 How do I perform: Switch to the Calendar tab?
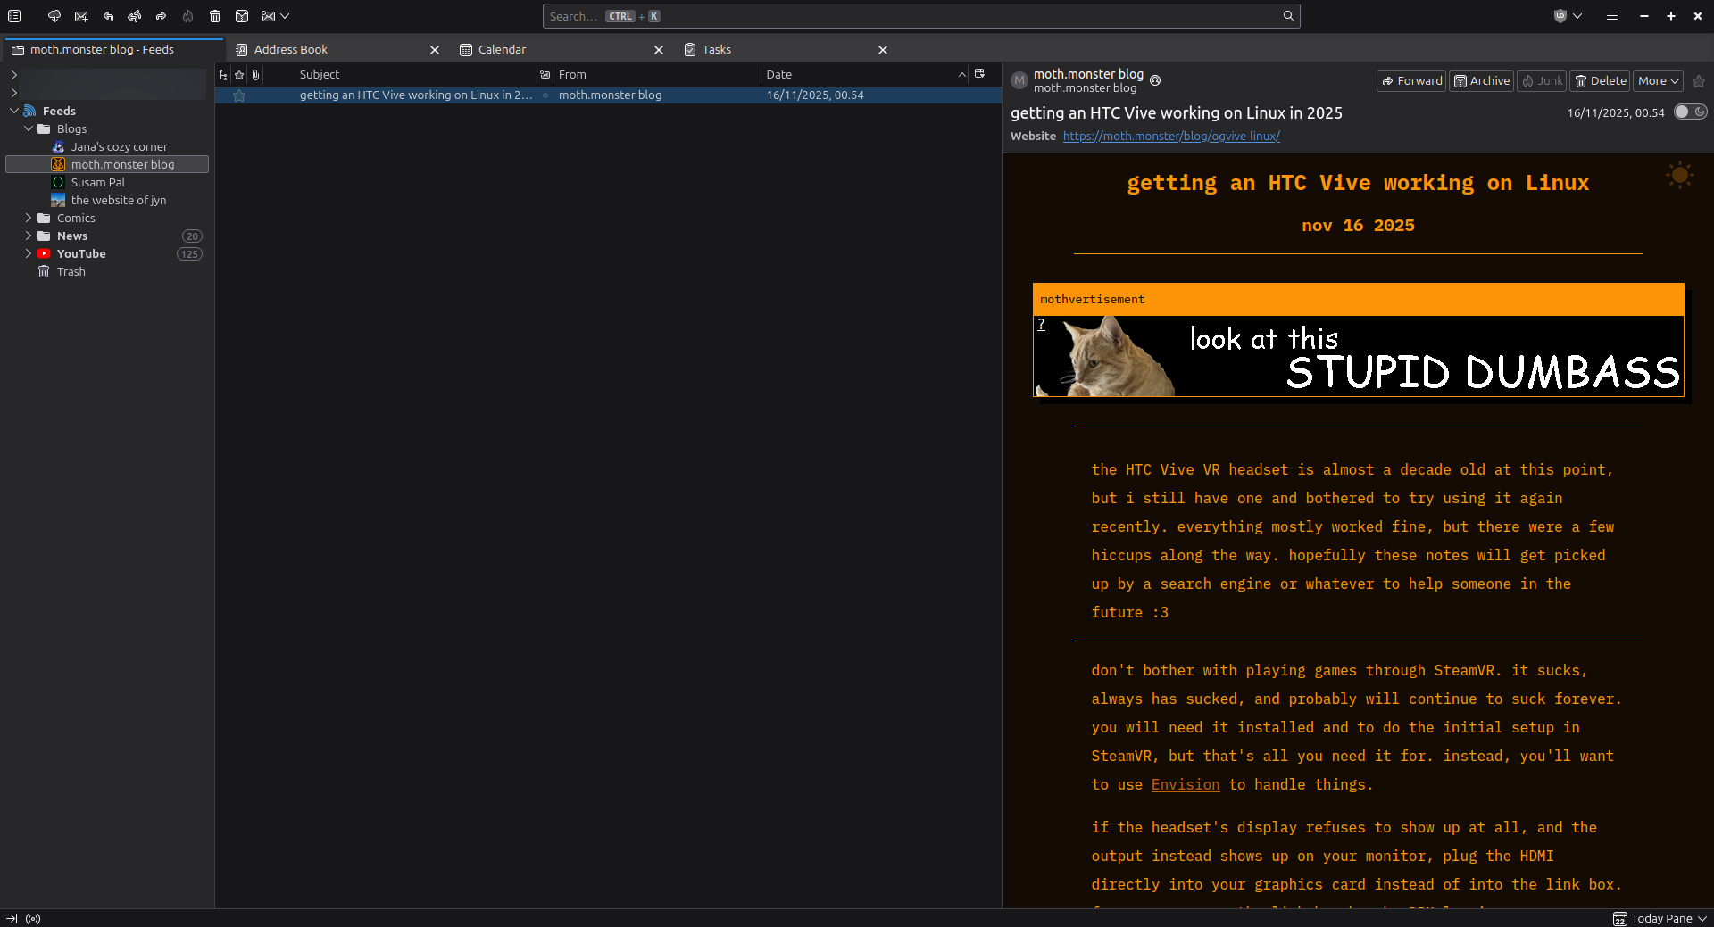[x=502, y=50]
